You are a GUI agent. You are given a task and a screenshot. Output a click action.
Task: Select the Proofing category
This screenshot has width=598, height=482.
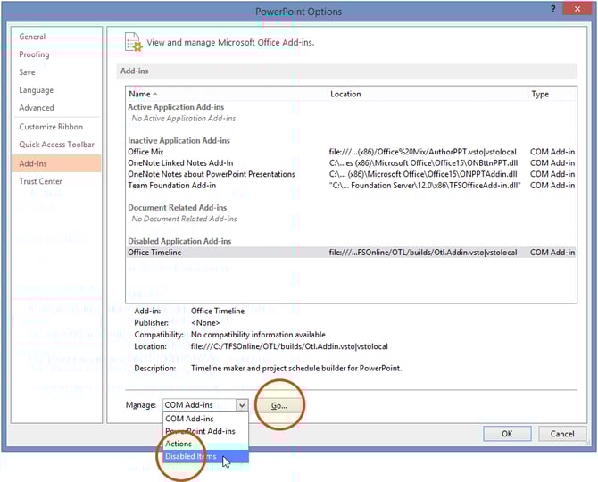coord(35,54)
